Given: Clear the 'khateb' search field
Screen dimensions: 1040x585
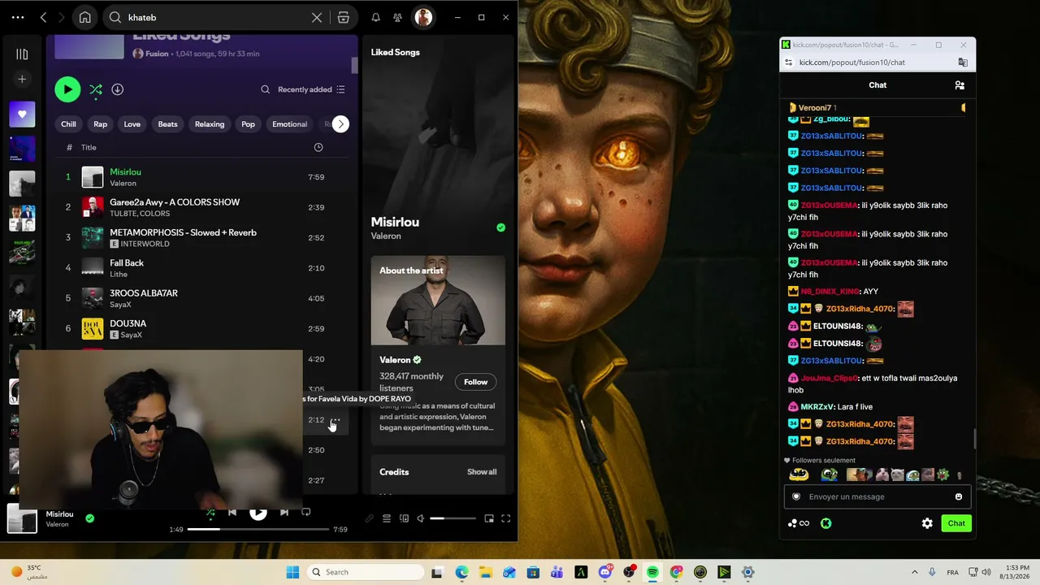Looking at the screenshot, I should (x=317, y=17).
